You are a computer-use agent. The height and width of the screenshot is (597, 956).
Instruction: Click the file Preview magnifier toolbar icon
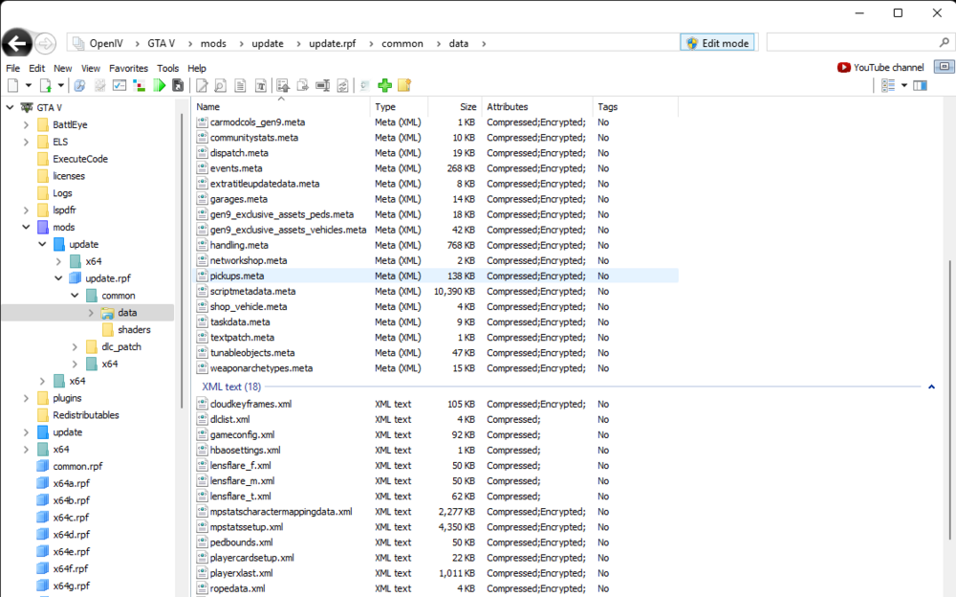[x=220, y=85]
